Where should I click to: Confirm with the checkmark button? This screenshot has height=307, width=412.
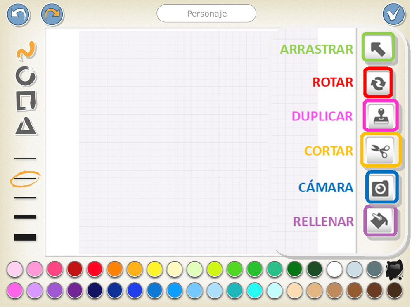(x=393, y=14)
